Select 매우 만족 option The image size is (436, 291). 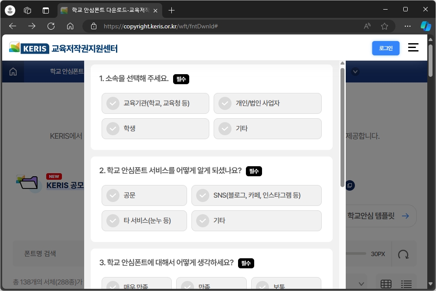click(x=136, y=284)
